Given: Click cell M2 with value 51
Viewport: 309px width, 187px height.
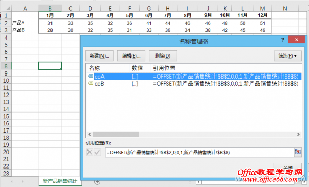Looking at the screenshot, I should point(262,23).
